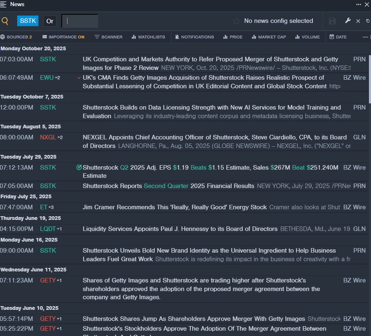
Task: Open the Scanner filter
Action: coord(108,37)
